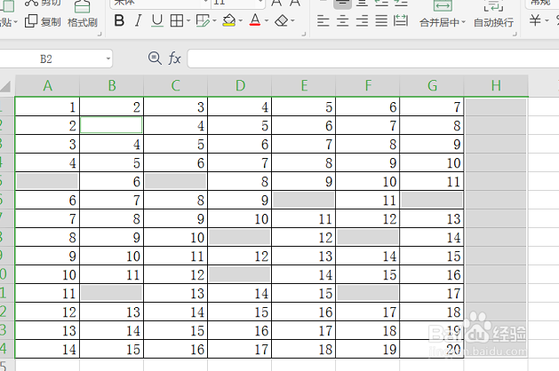Select column B header
The width and height of the screenshot is (559, 371).
tap(112, 86)
